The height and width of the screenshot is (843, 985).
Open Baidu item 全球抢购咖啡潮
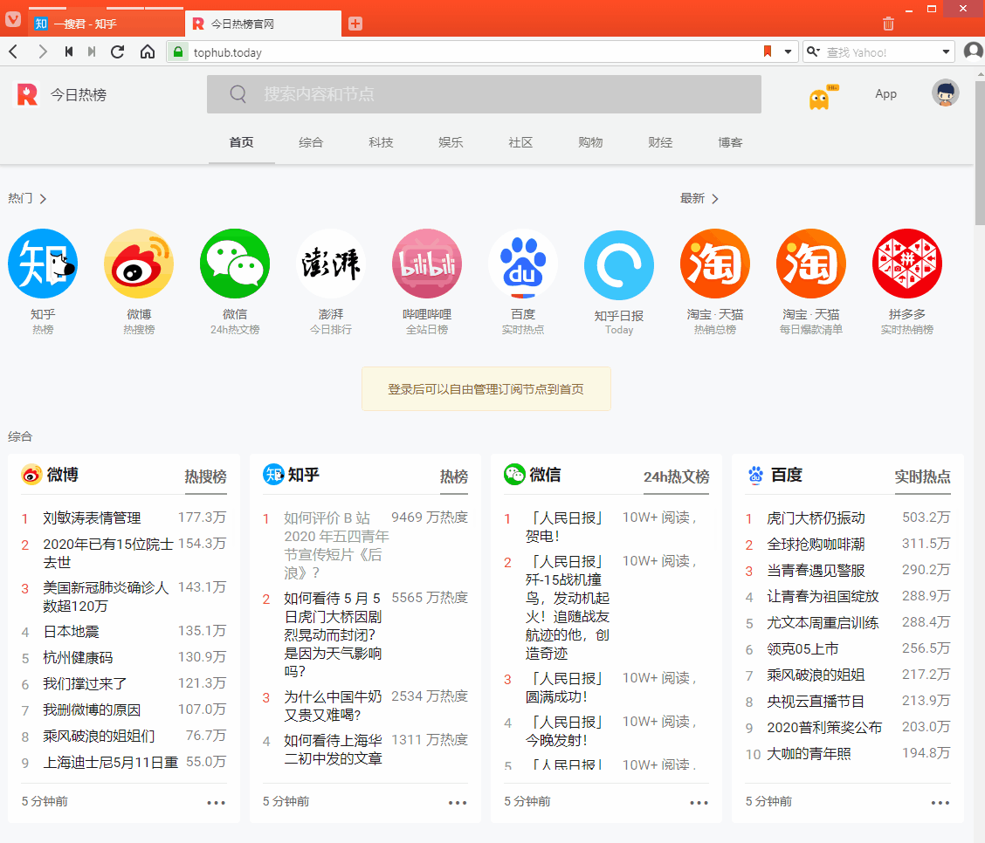pyautogui.click(x=816, y=545)
